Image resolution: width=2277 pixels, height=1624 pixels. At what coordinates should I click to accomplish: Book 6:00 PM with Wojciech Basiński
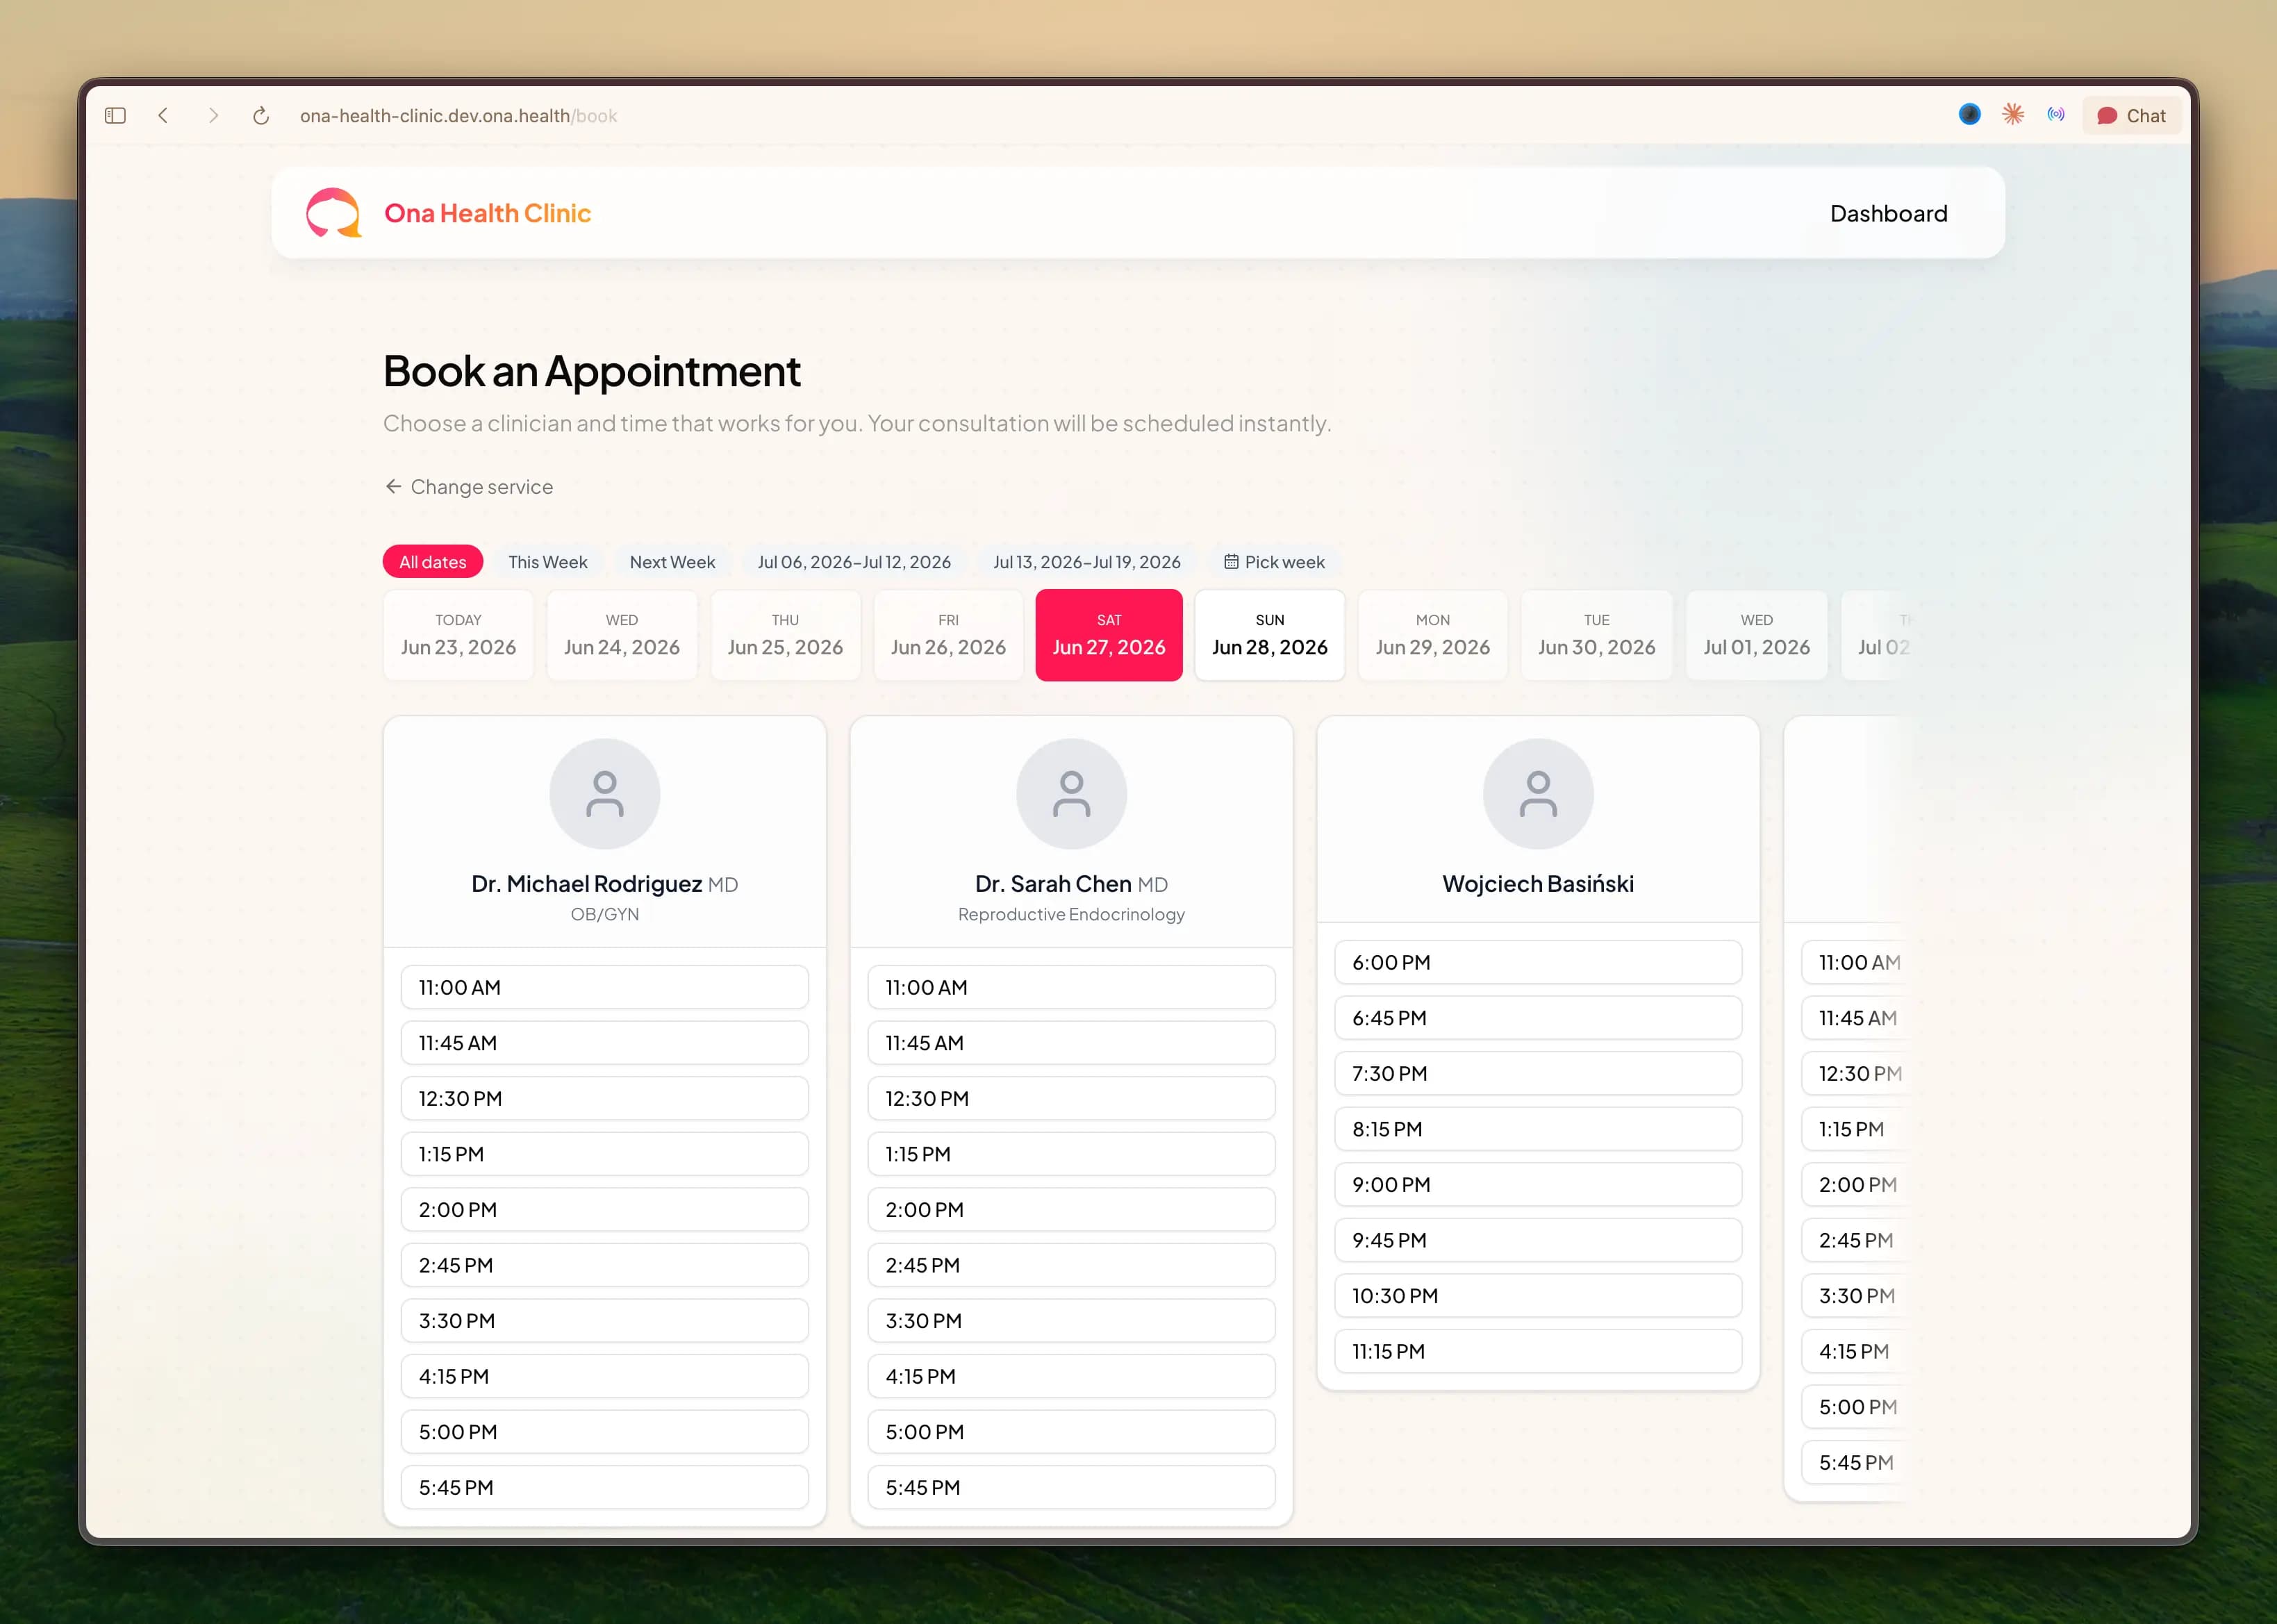1538,962
